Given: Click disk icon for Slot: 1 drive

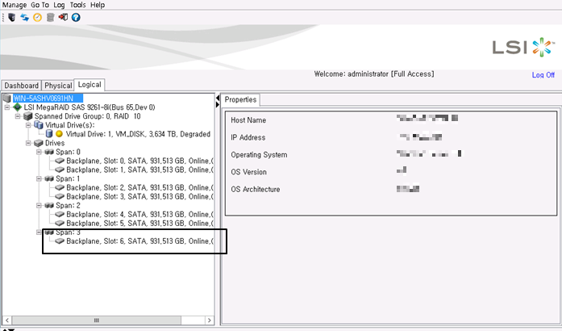Looking at the screenshot, I should pyautogui.click(x=60, y=170).
